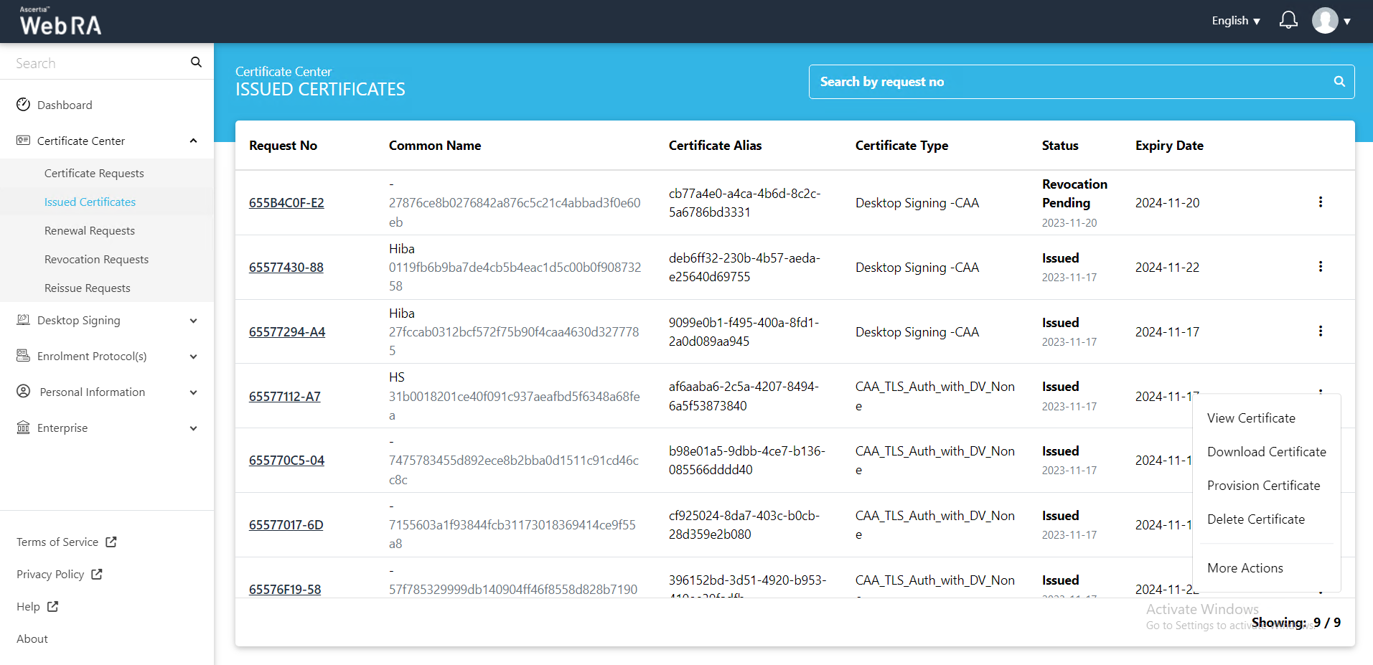Select View Certificate from context menu
The image size is (1373, 665).
[x=1251, y=418]
